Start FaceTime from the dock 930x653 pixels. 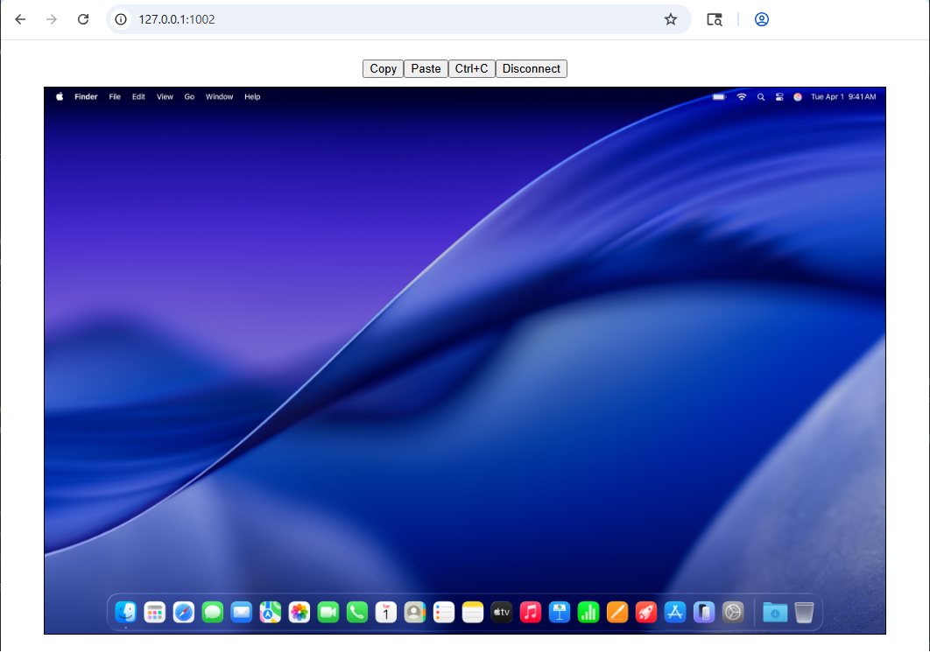328,612
